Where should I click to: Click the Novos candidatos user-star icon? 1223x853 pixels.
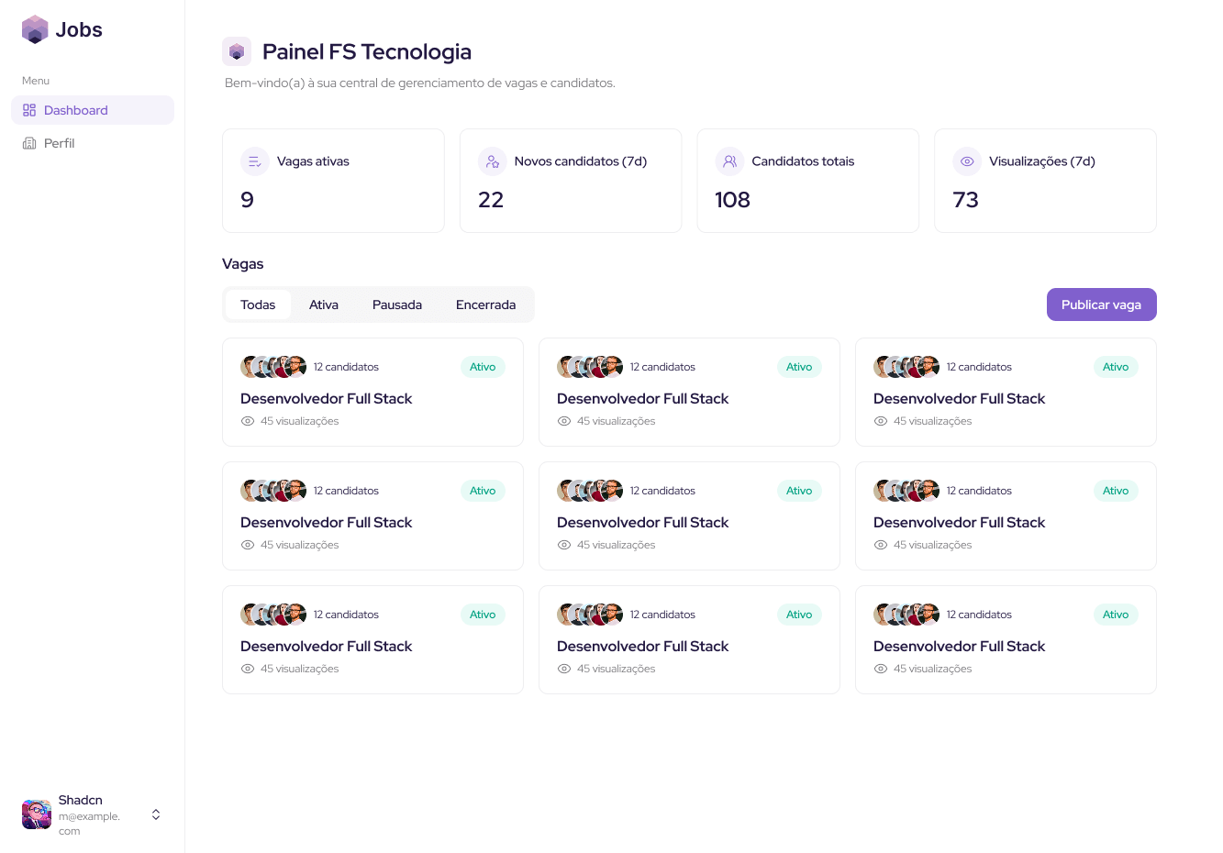(x=493, y=161)
